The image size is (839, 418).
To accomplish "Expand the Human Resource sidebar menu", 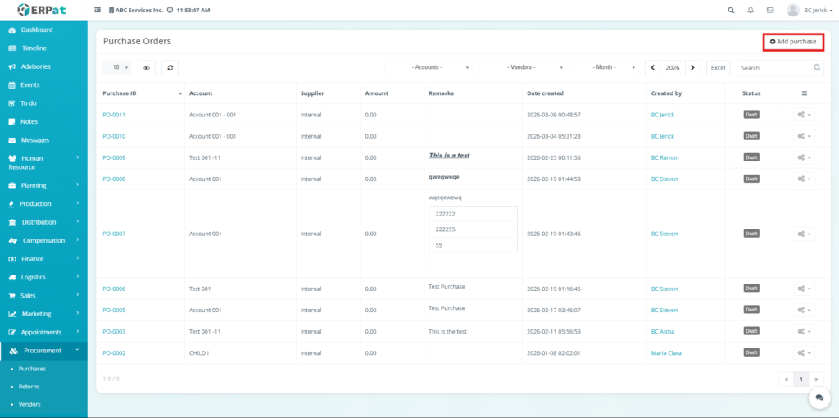I will (x=43, y=162).
